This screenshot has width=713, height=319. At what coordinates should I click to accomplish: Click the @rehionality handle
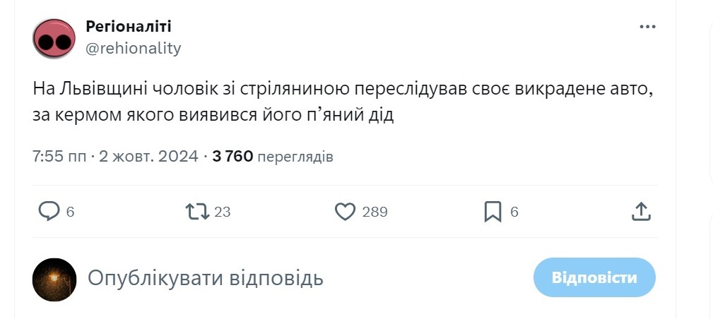[133, 48]
